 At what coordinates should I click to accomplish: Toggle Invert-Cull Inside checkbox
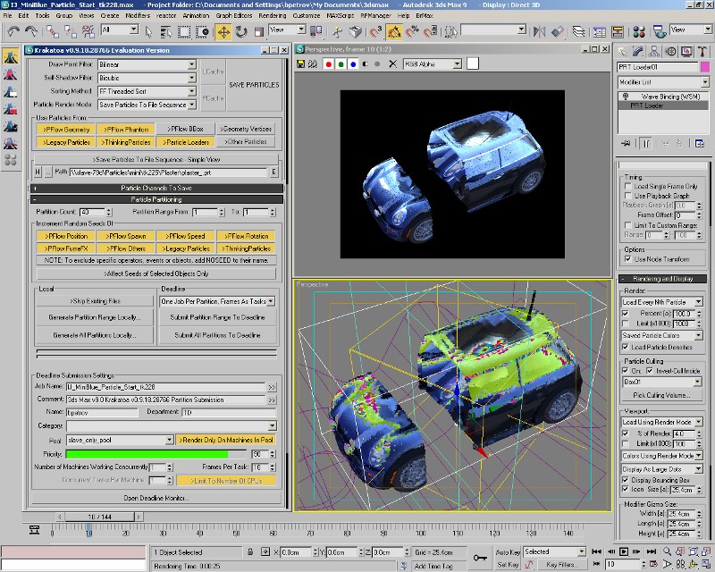(650, 371)
